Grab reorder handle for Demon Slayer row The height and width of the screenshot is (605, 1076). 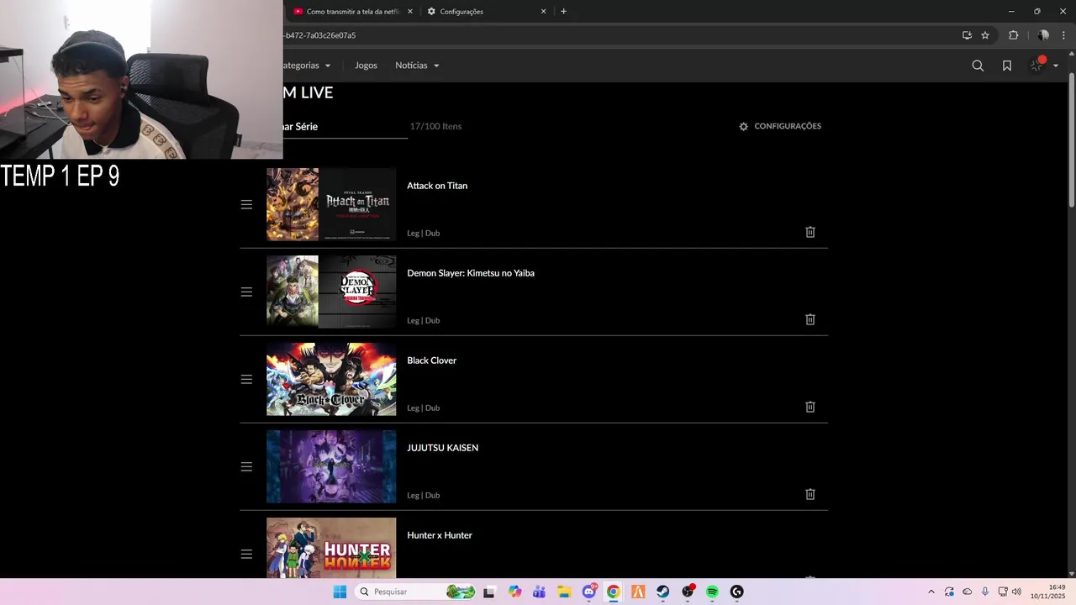pyautogui.click(x=246, y=292)
